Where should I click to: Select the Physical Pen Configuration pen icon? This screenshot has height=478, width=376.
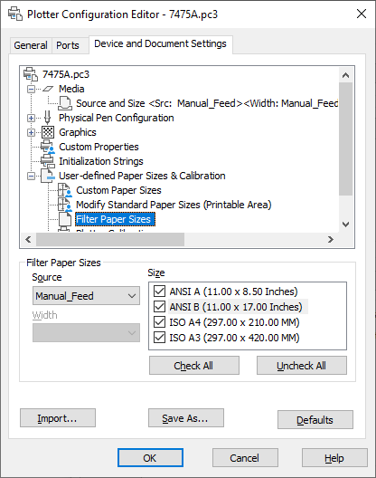(x=48, y=118)
